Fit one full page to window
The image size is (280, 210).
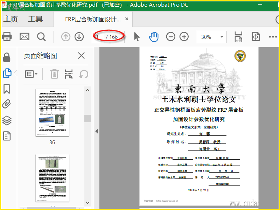click(x=256, y=37)
